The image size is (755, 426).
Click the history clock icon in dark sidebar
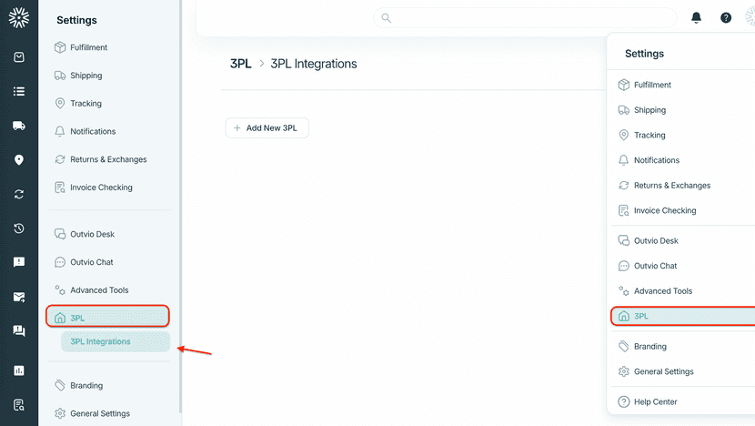pos(19,228)
